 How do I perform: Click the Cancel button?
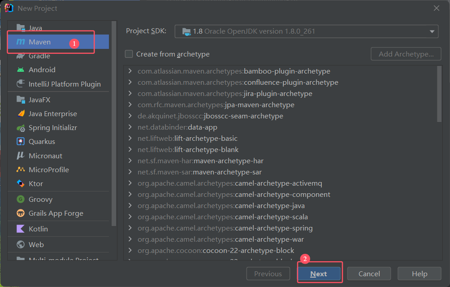point(369,274)
